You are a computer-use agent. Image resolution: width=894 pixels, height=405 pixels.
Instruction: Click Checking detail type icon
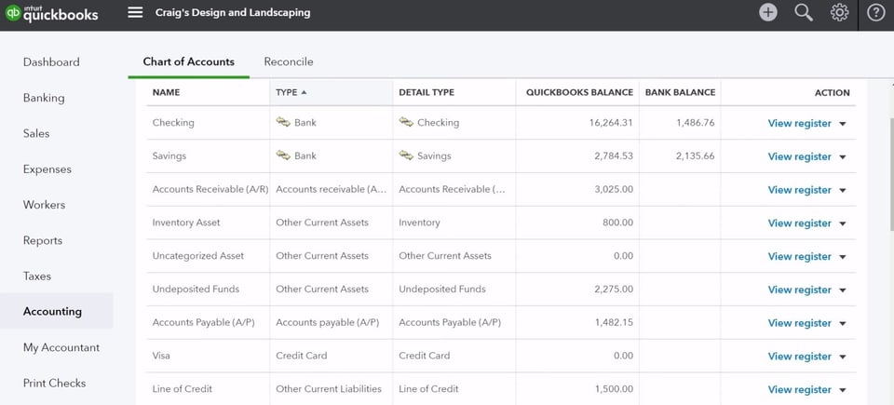(x=407, y=122)
